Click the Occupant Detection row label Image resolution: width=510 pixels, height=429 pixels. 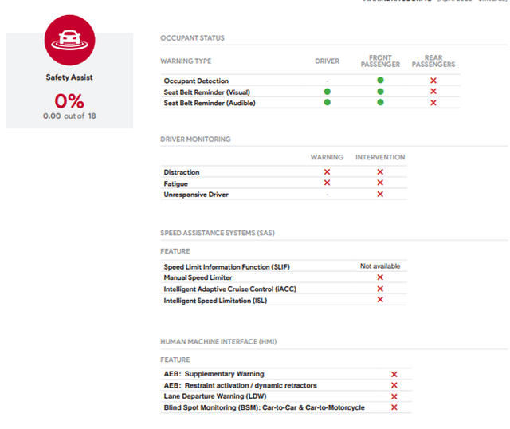click(196, 81)
